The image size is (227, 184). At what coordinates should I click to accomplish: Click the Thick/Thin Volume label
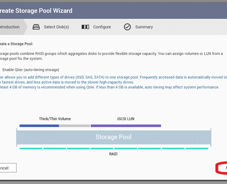point(55,119)
